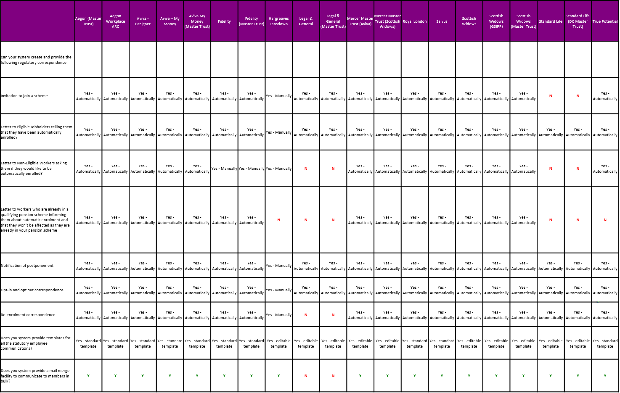Screen dimensions: 620x393
Task: Click the Aviva My Money (Master Trust) header
Action: [197, 21]
